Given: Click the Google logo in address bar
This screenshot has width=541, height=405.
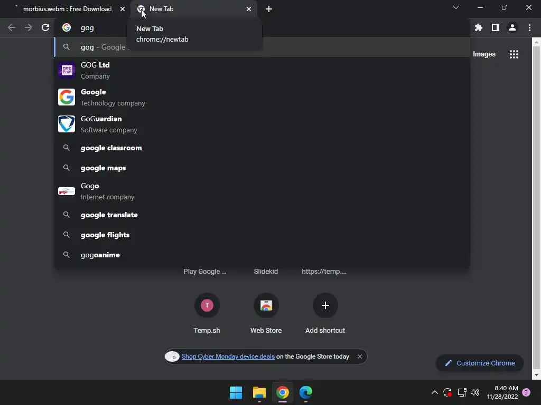Looking at the screenshot, I should [67, 27].
